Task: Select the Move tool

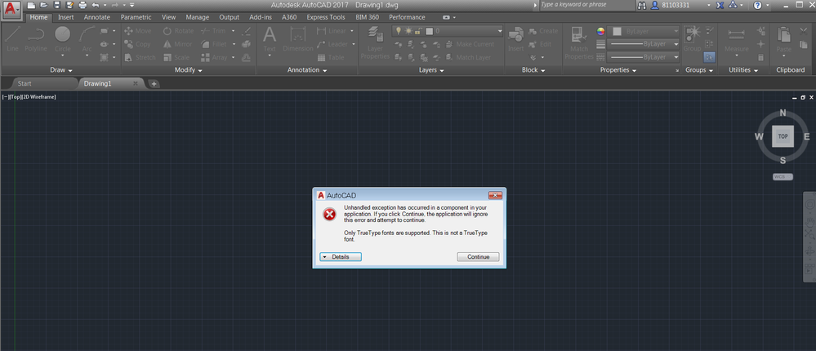Action: tap(138, 31)
